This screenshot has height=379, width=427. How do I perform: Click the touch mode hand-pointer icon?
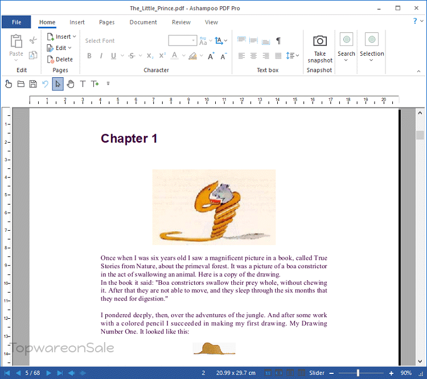pos(9,84)
